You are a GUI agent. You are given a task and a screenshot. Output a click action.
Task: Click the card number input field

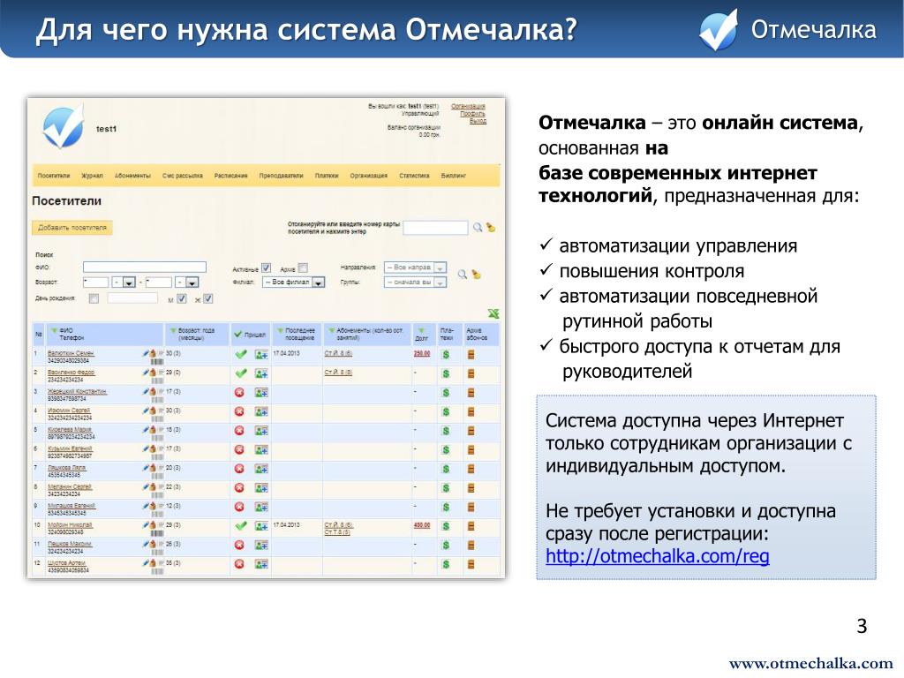tap(435, 227)
